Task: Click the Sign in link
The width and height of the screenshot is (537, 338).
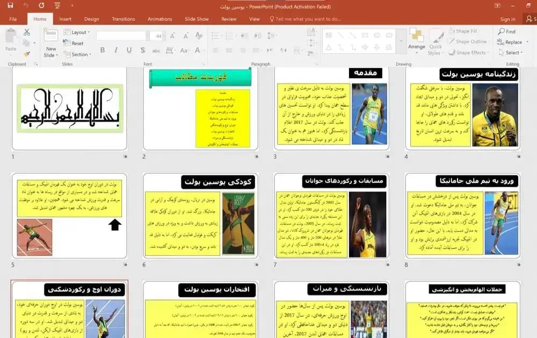Action: point(507,19)
